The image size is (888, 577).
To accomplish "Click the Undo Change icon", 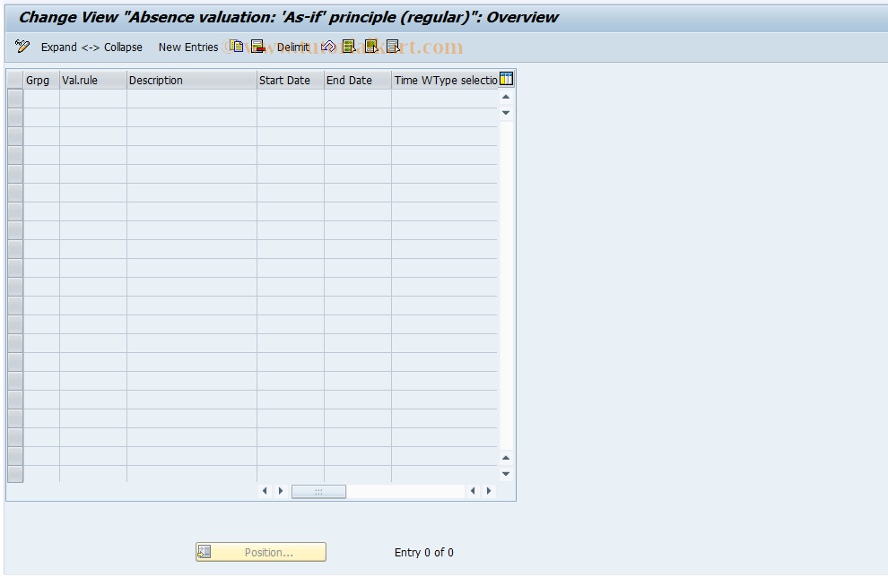I will 328,47.
